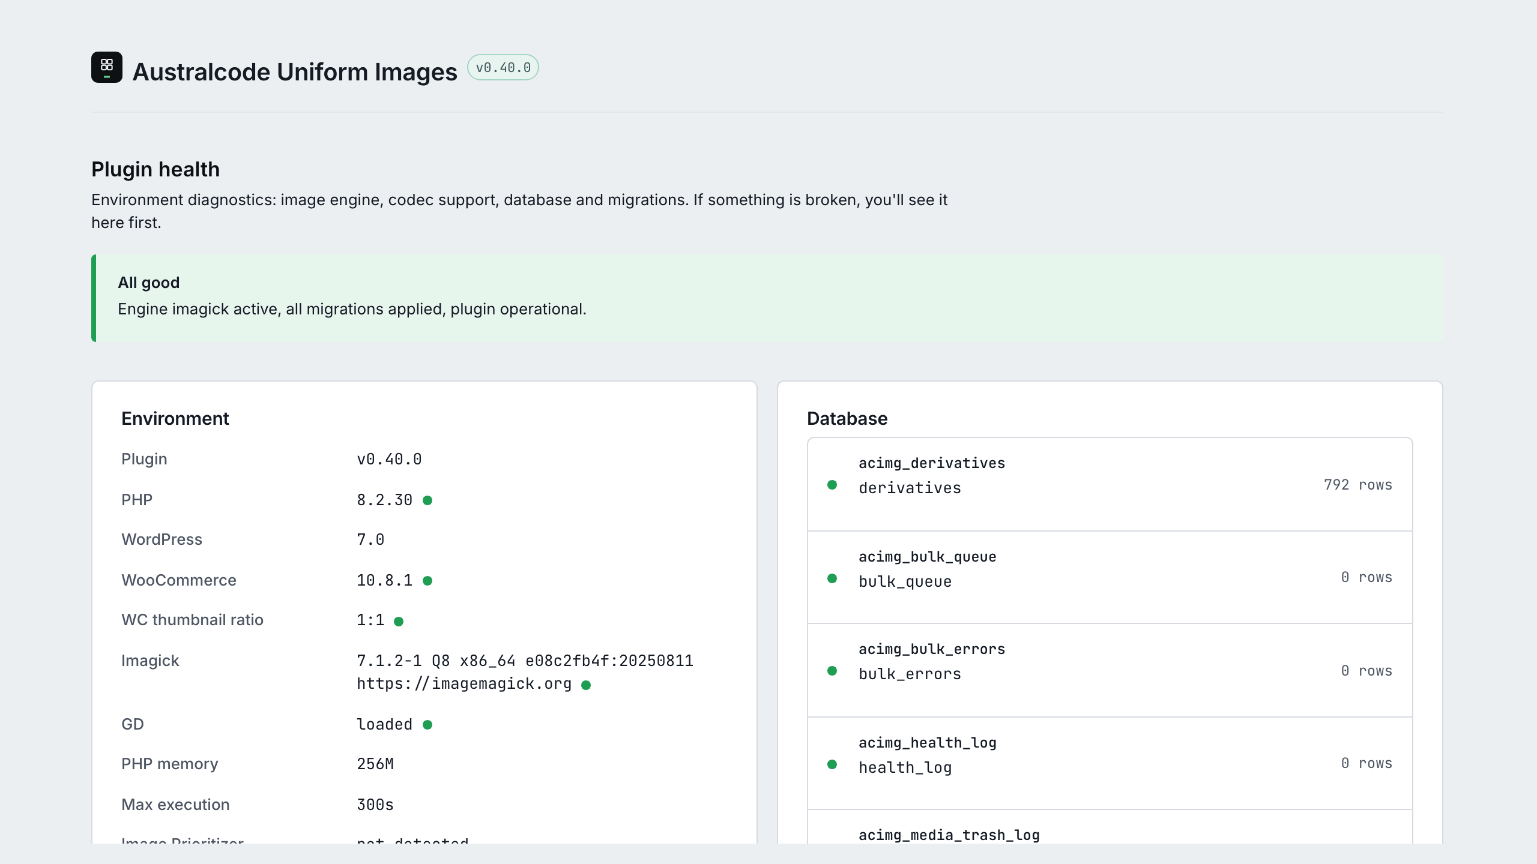Click the PHP version value 8.2.30
Viewport: 1537px width, 864px height.
(384, 500)
